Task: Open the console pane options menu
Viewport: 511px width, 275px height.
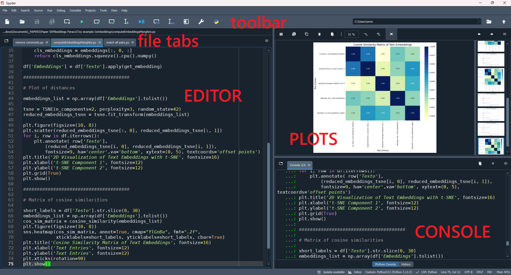Action: point(506,164)
